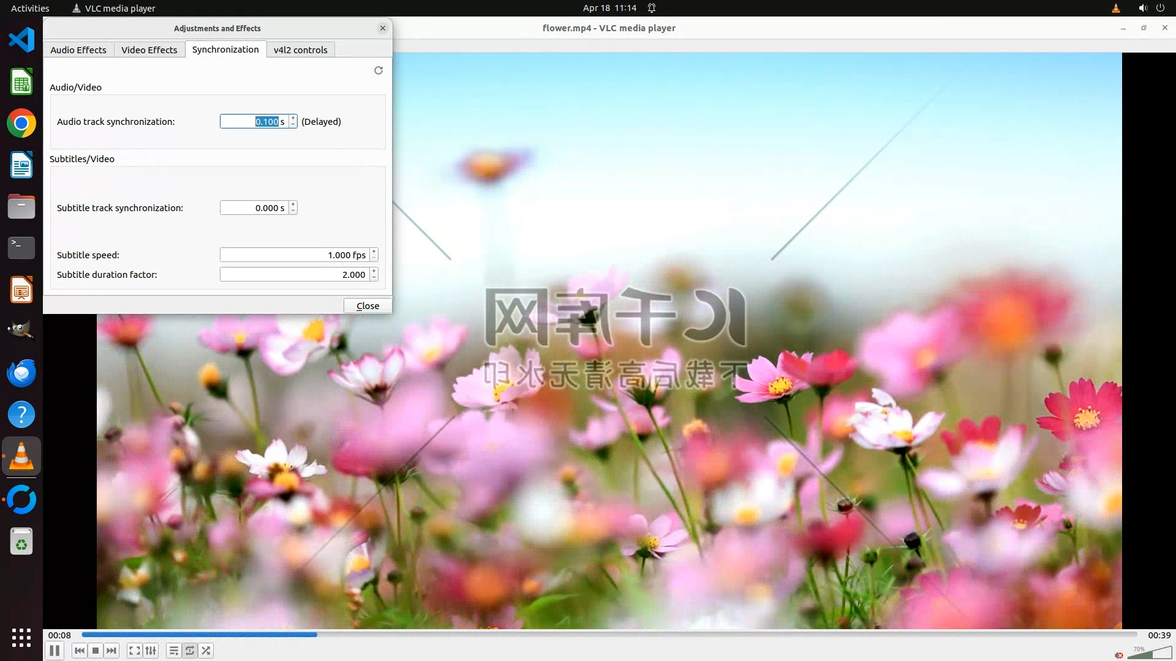Click the previous media button
The height and width of the screenshot is (661, 1176).
tap(80, 651)
